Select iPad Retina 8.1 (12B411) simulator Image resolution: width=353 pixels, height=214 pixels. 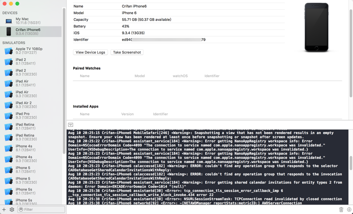[30, 126]
